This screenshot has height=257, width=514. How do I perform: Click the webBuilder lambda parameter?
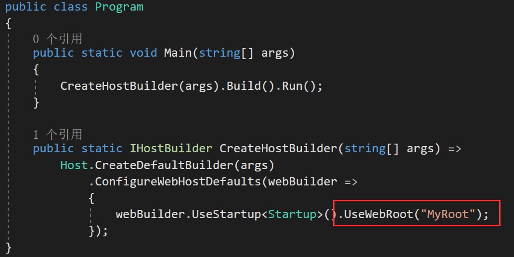[303, 182]
